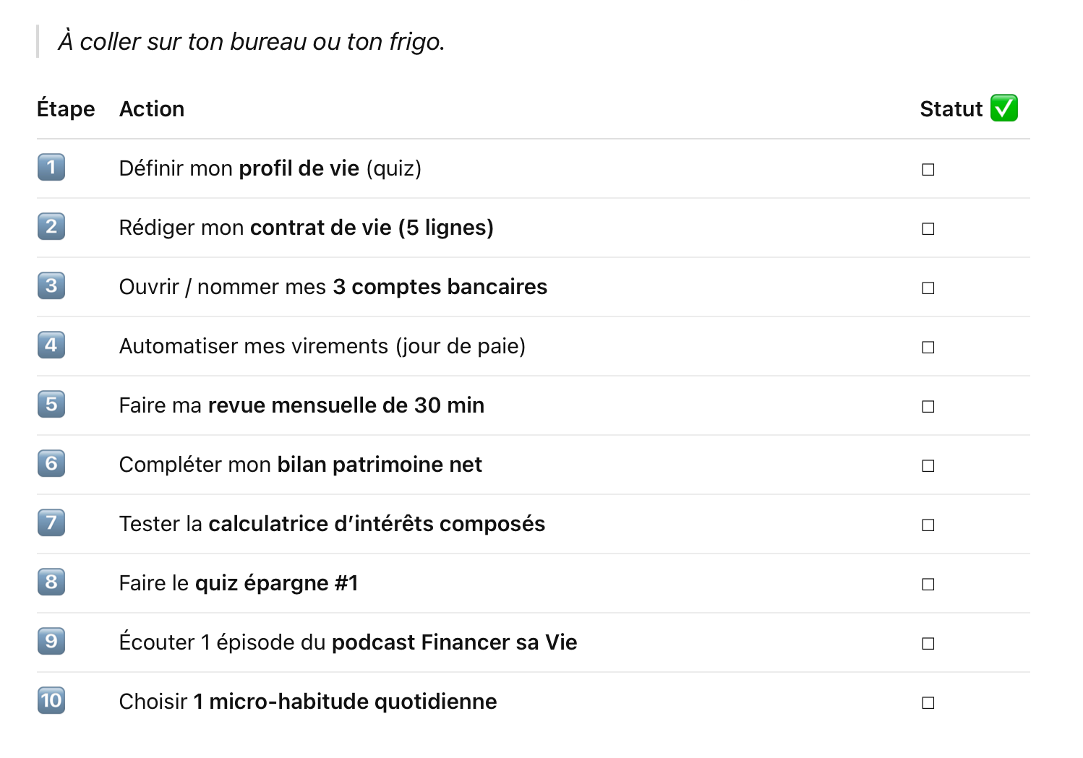
Task: Click the number 1 step icon
Action: pos(51,168)
